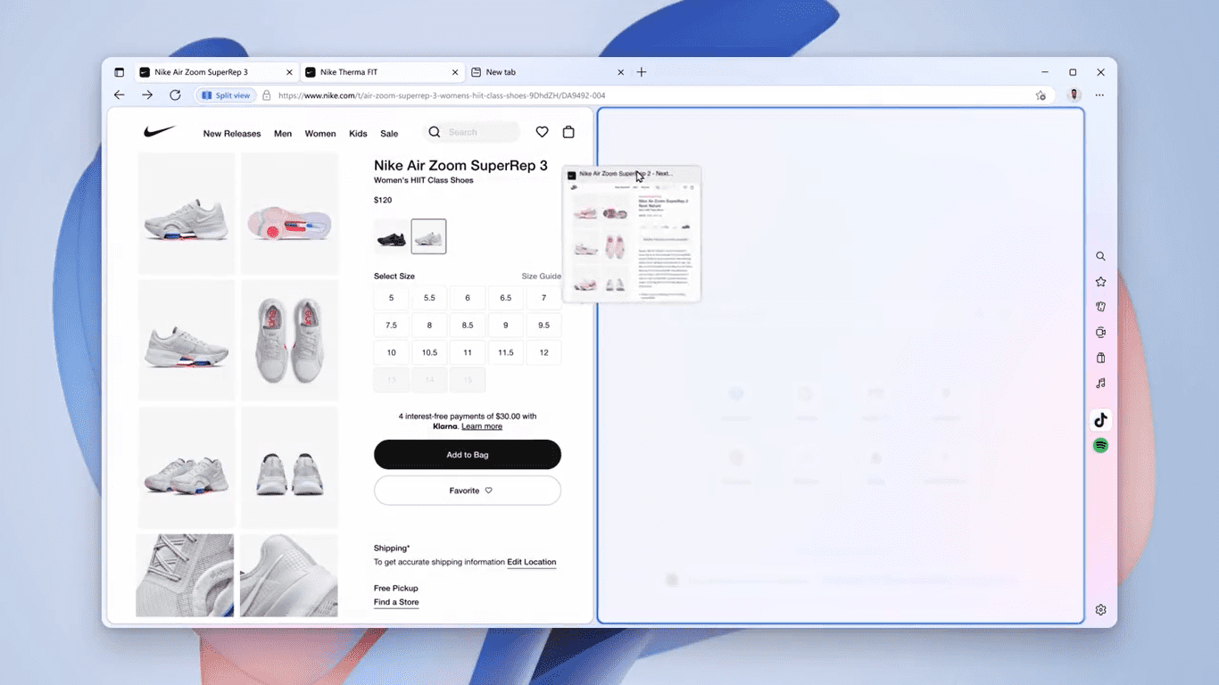Click the Add to Bag button

click(468, 455)
